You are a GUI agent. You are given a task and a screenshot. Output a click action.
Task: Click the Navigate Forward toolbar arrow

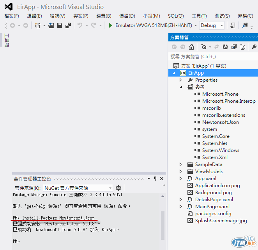point(26,25)
